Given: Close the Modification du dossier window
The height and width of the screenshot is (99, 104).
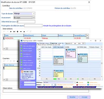Looking at the screenshot, I should pos(89,2).
